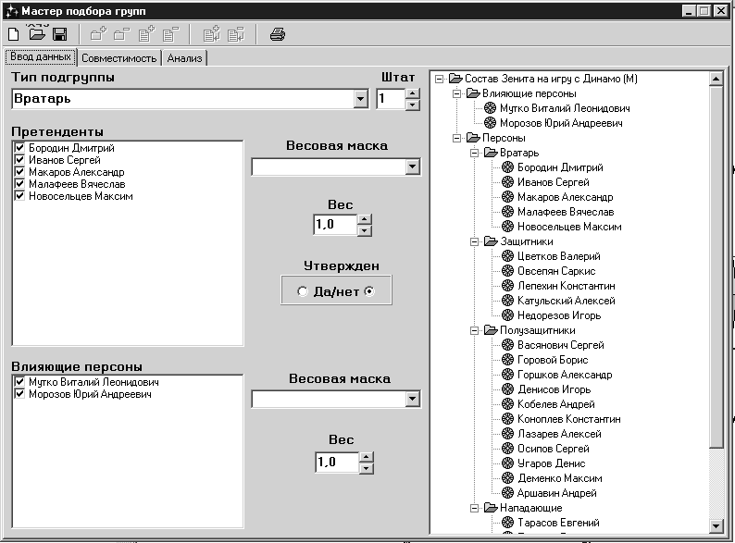Click the folder icon of Полузащитники in tree

click(491, 330)
